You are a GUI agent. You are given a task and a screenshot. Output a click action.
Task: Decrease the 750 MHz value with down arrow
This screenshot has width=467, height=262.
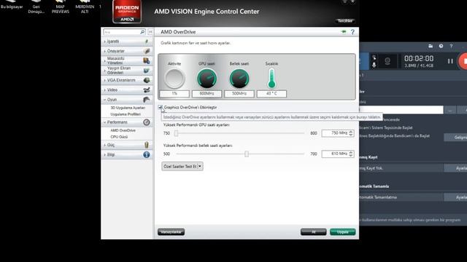[351, 135]
